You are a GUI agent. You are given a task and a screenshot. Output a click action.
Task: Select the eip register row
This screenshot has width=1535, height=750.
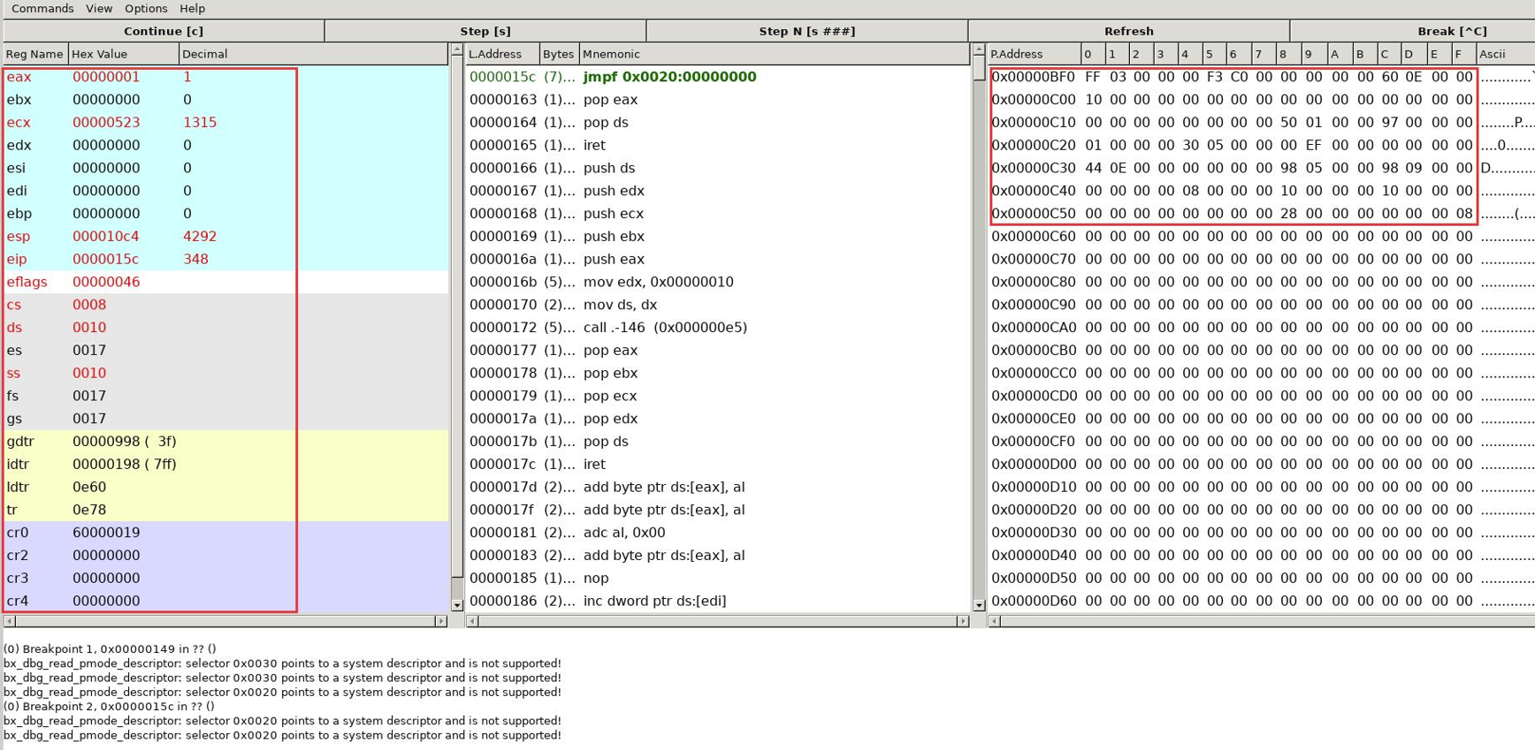pyautogui.click(x=225, y=260)
